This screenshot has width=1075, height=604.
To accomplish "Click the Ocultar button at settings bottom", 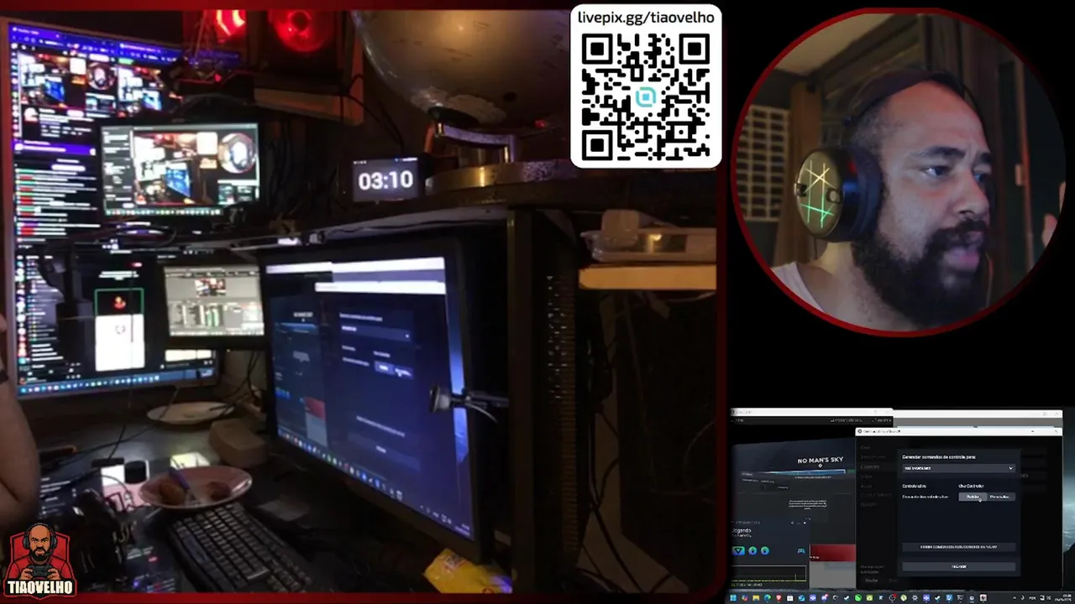I will click(871, 581).
